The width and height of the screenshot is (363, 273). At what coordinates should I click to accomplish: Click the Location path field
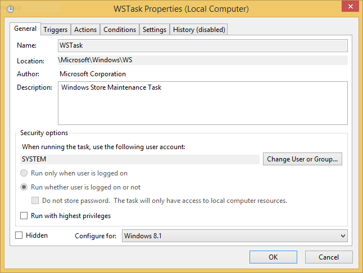point(202,60)
